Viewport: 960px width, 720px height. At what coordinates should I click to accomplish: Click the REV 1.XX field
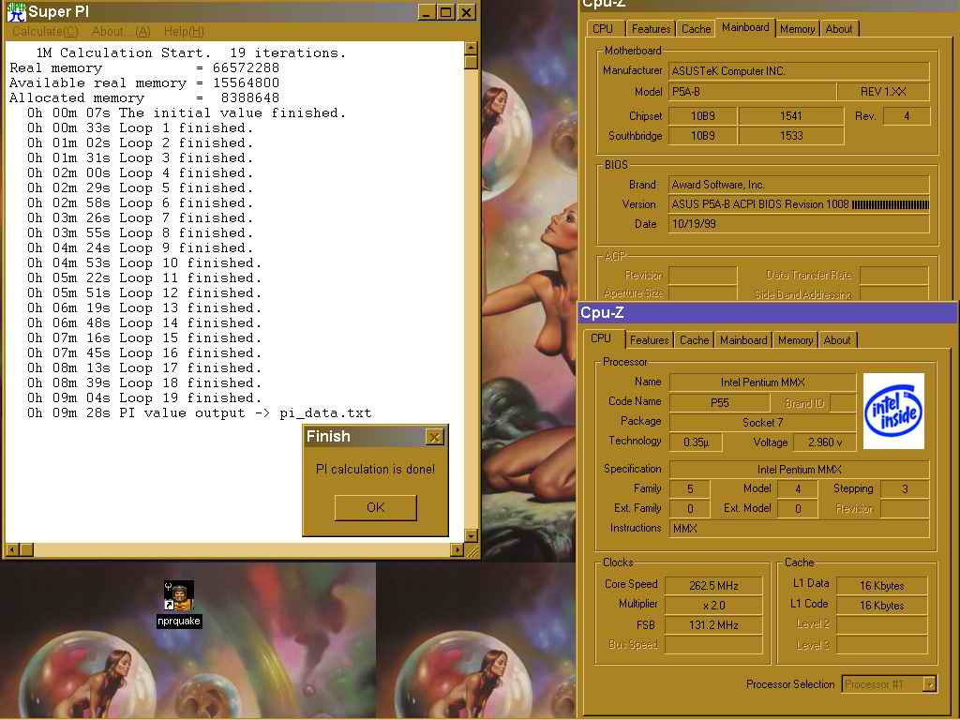click(x=883, y=92)
